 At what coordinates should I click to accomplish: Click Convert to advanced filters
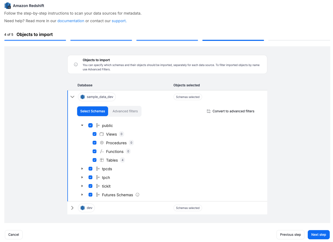pos(231,111)
